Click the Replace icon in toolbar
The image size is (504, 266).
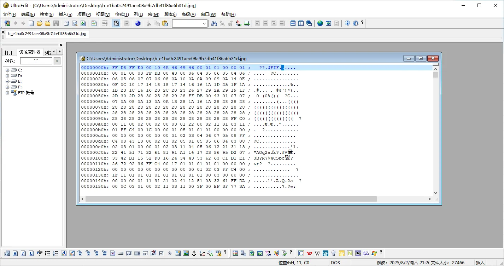pyautogui.click(x=239, y=23)
